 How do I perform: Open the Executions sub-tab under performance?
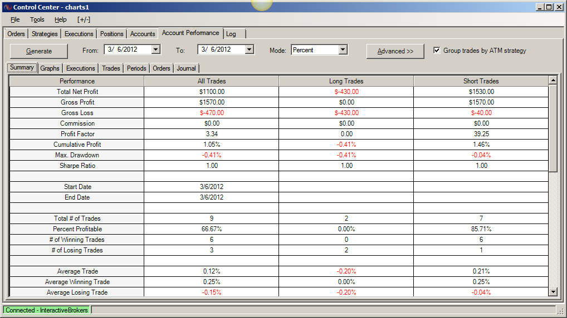(x=81, y=68)
